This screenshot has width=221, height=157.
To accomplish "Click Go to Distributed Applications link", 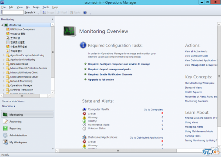I will (x=146, y=137).
